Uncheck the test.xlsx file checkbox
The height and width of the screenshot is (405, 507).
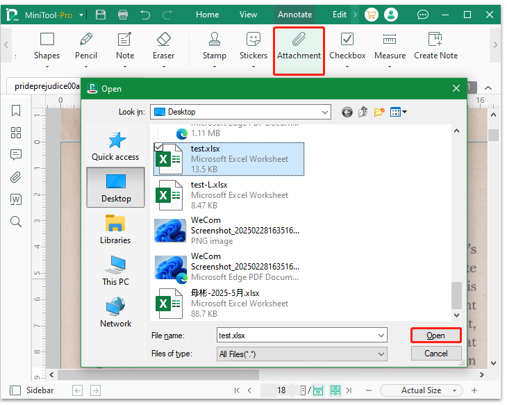pos(158,147)
